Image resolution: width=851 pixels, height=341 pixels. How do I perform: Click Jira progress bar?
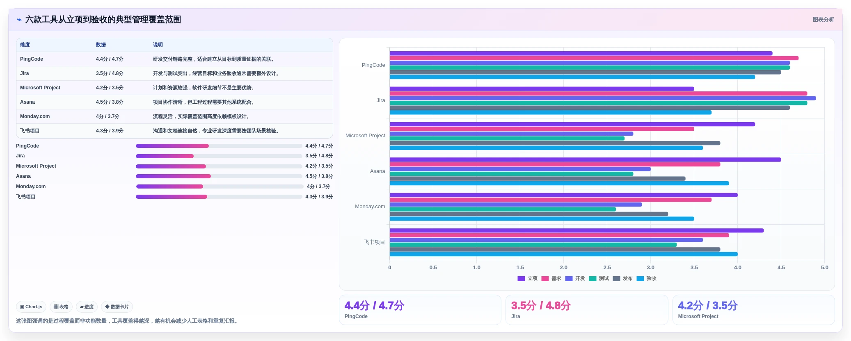[219, 156]
